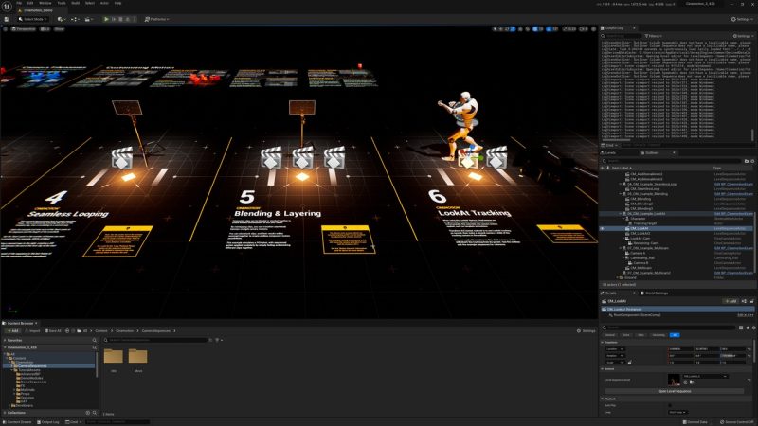Click the Outliner create folder icon
Screen dimensions: 758x426
tap(747, 161)
